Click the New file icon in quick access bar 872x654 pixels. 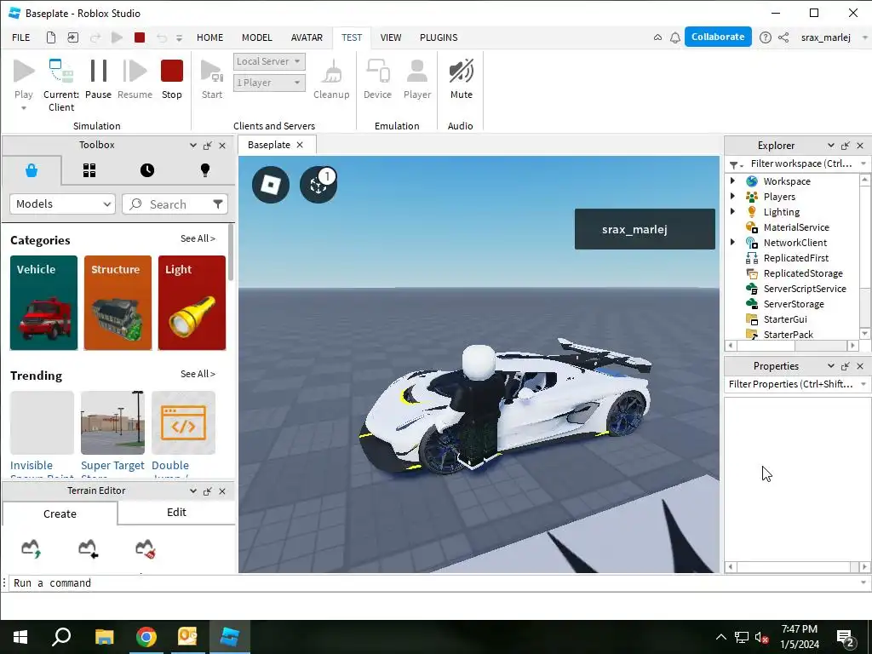[x=50, y=37]
